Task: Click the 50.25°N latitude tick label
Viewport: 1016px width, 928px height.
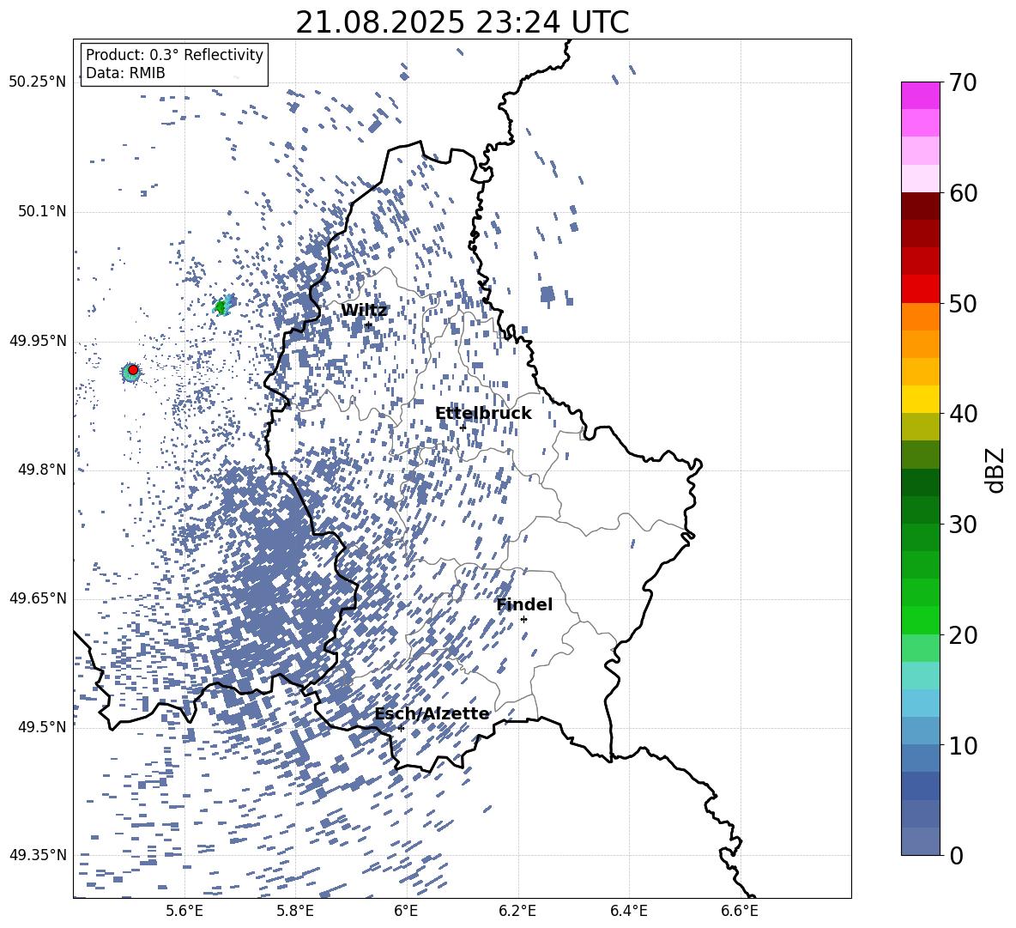Action: click(x=38, y=82)
